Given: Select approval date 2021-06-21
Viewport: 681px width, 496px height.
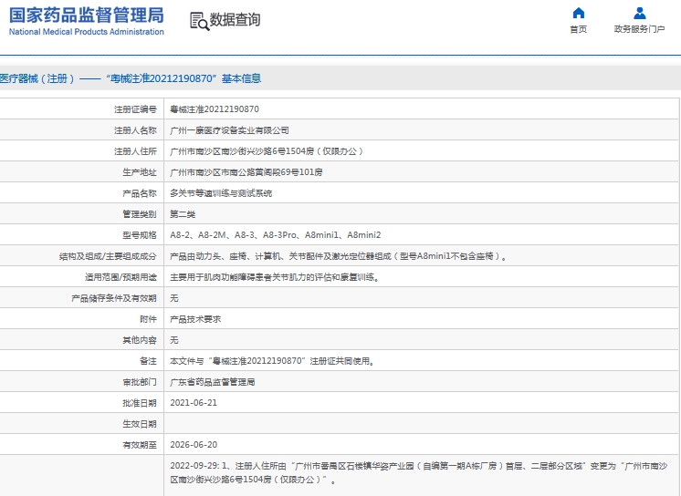Looking at the screenshot, I should [x=194, y=403].
